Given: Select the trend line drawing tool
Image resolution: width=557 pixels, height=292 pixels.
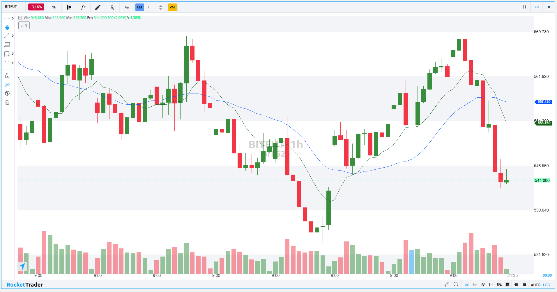Looking at the screenshot, I should pyautogui.click(x=7, y=36).
